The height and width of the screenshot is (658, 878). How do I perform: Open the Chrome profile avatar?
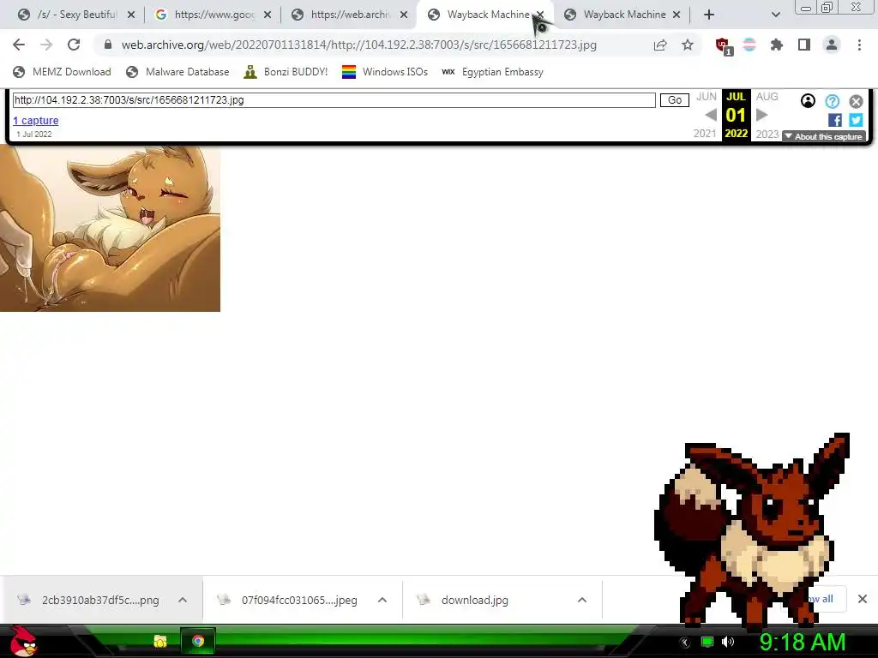point(832,45)
